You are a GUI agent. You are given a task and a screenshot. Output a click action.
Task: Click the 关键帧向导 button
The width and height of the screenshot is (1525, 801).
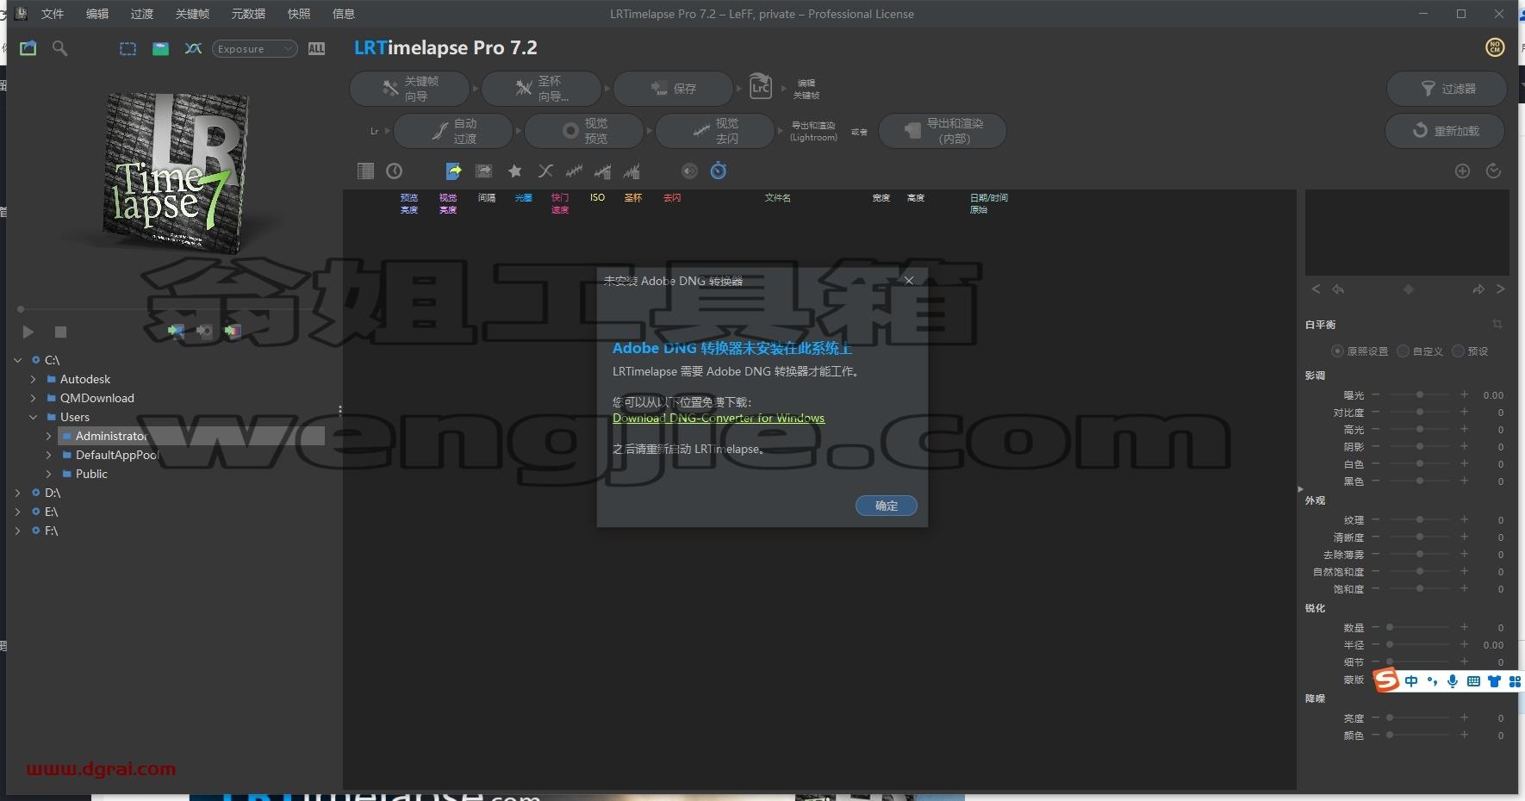[409, 88]
